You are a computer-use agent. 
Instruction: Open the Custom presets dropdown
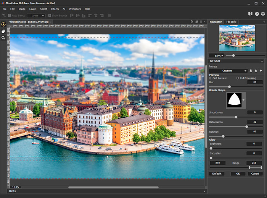pyautogui.click(x=228, y=71)
